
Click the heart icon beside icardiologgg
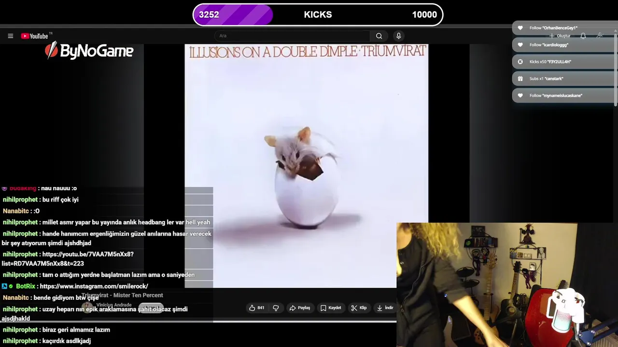[520, 45]
